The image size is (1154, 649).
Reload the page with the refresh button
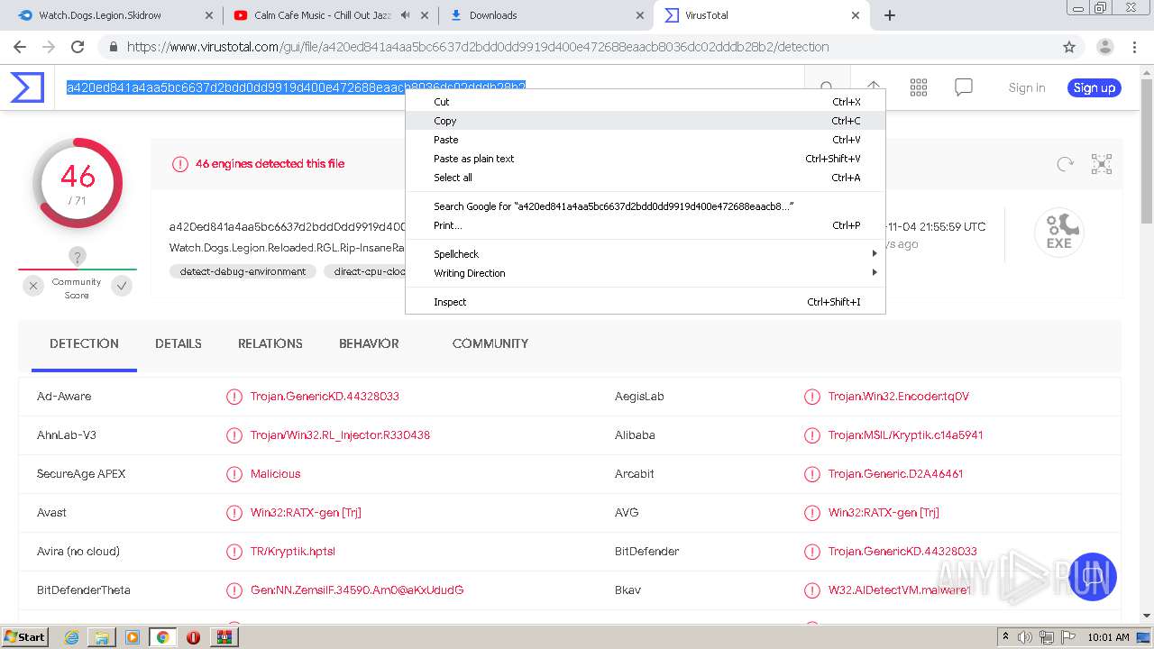point(78,47)
